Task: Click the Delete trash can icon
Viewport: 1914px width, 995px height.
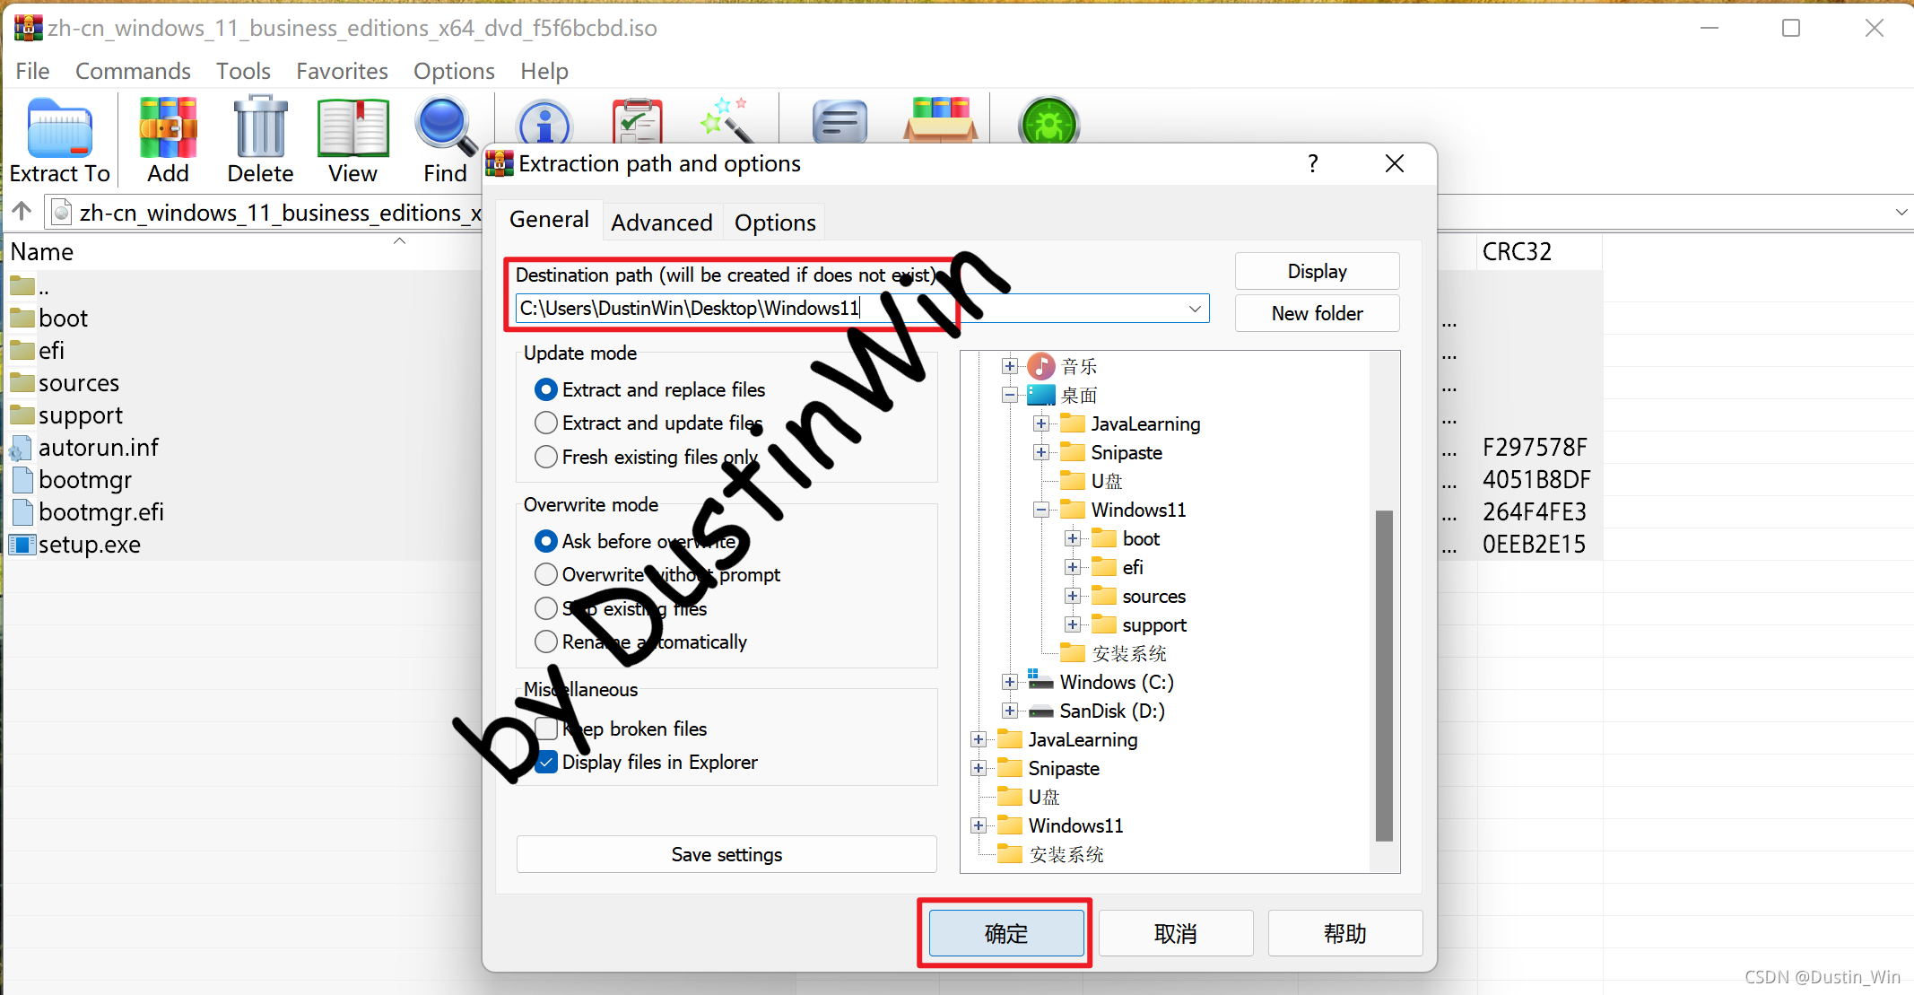Action: (260, 129)
